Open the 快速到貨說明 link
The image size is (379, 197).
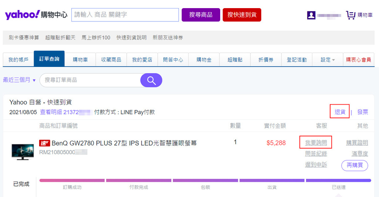[x=131, y=38]
